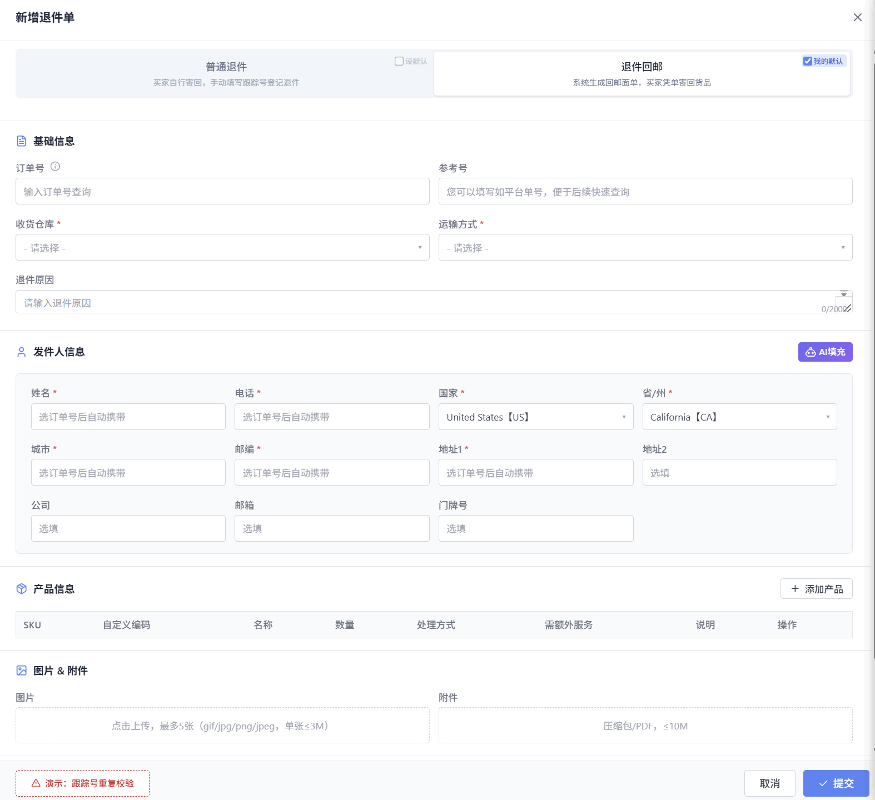Open the 运输方式 dropdown
Screen dimensions: 875x800
click(x=645, y=247)
